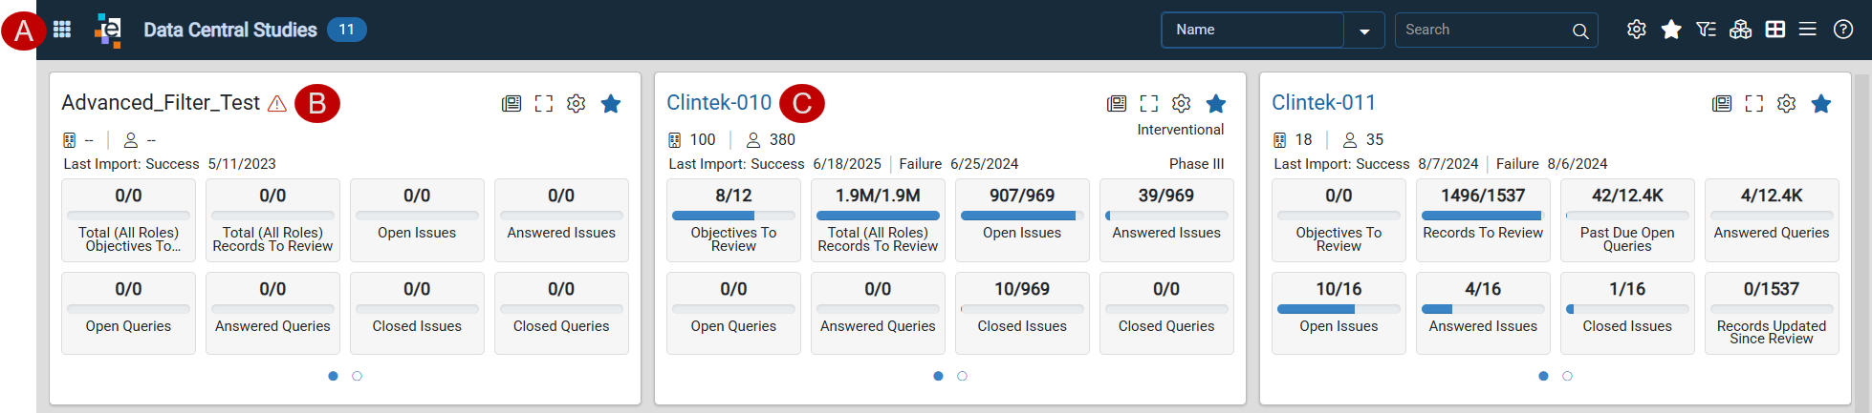Click Clintek-011 Open Issues progress bar
This screenshot has height=413, width=1872.
[1339, 309]
